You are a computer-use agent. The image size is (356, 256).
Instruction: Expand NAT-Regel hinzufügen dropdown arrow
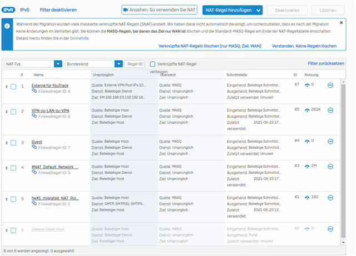pyautogui.click(x=258, y=11)
